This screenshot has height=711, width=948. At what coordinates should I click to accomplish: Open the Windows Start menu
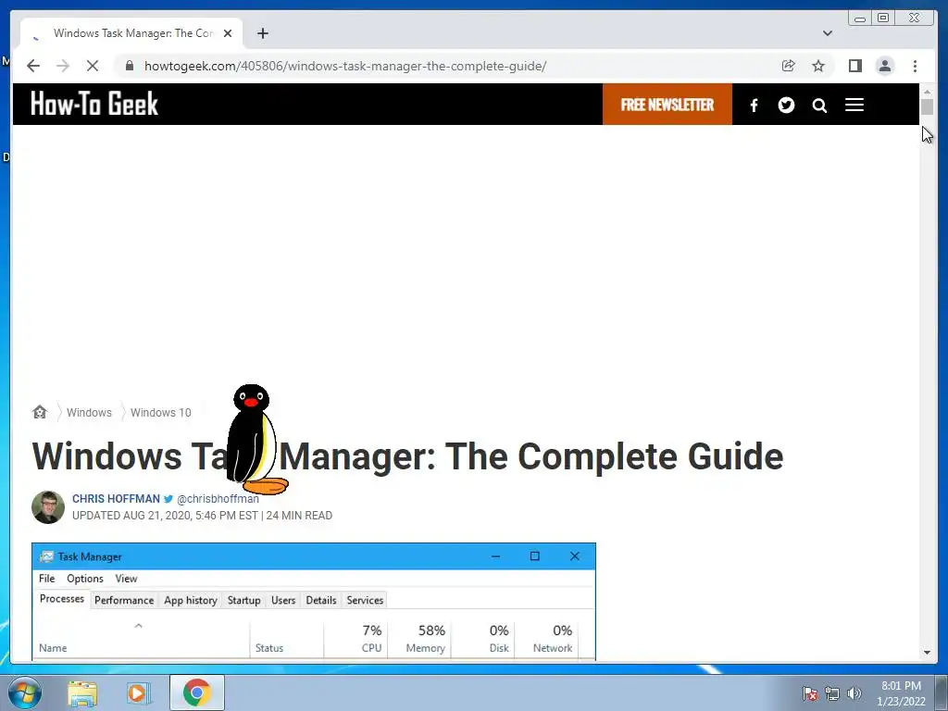25,692
